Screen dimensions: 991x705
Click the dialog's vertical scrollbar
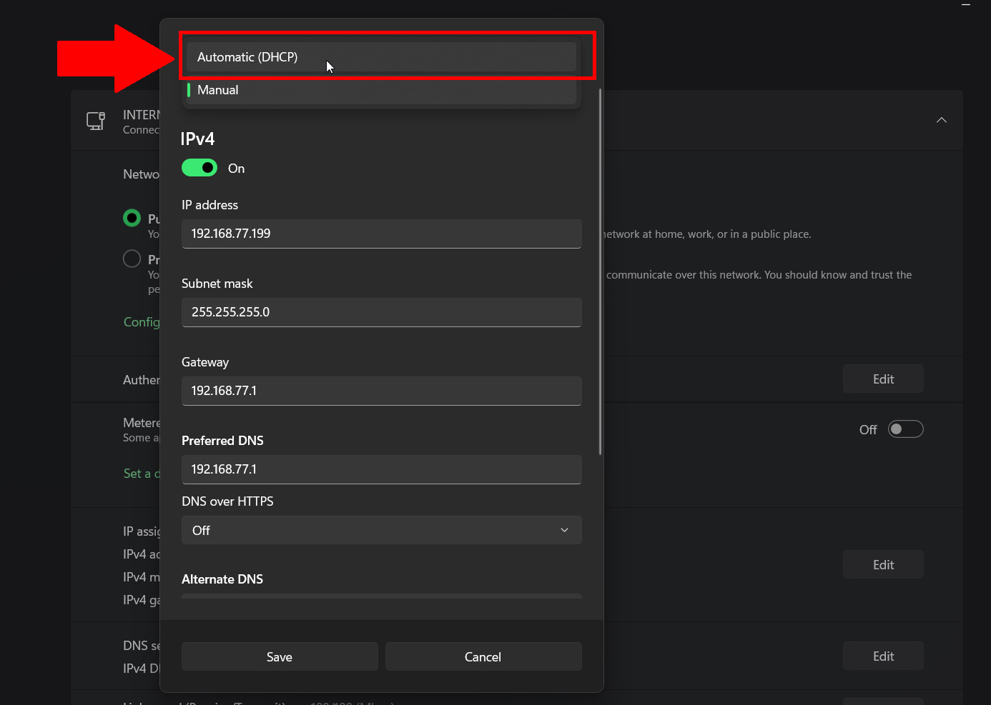tap(600, 271)
